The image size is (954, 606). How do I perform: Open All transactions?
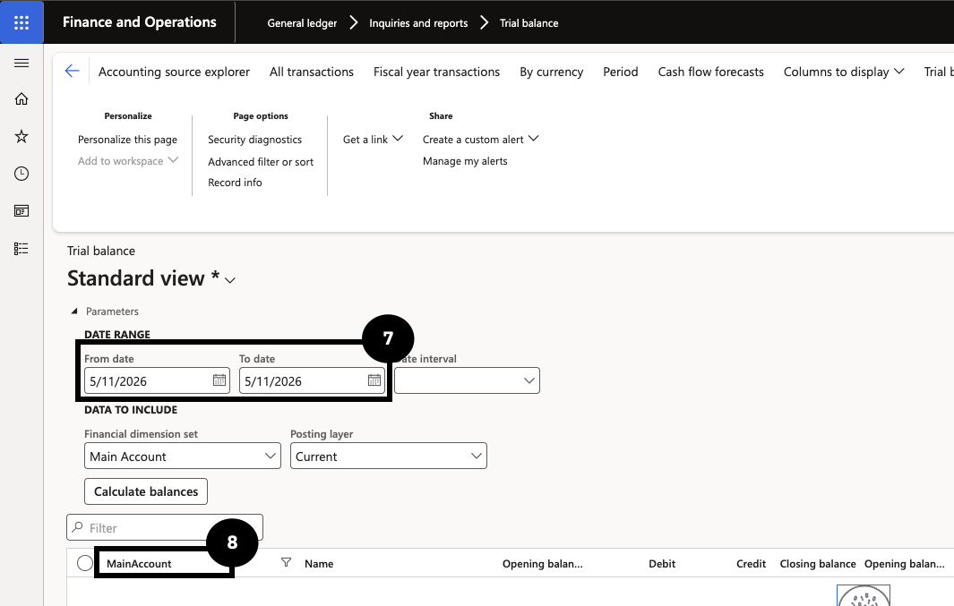pos(312,72)
